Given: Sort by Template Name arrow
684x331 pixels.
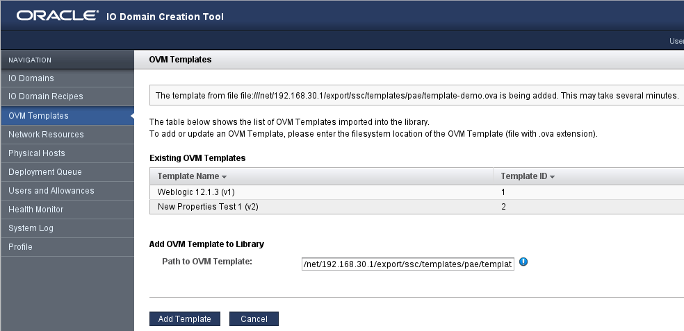Looking at the screenshot, I should tap(224, 177).
